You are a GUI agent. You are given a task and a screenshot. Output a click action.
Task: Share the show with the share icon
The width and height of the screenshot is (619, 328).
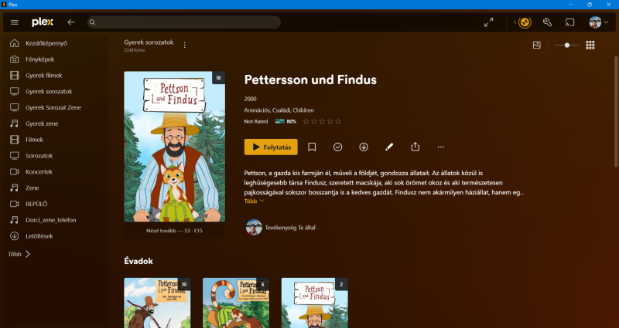pyautogui.click(x=415, y=147)
